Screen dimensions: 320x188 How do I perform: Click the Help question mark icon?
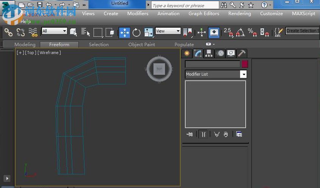[264, 5]
